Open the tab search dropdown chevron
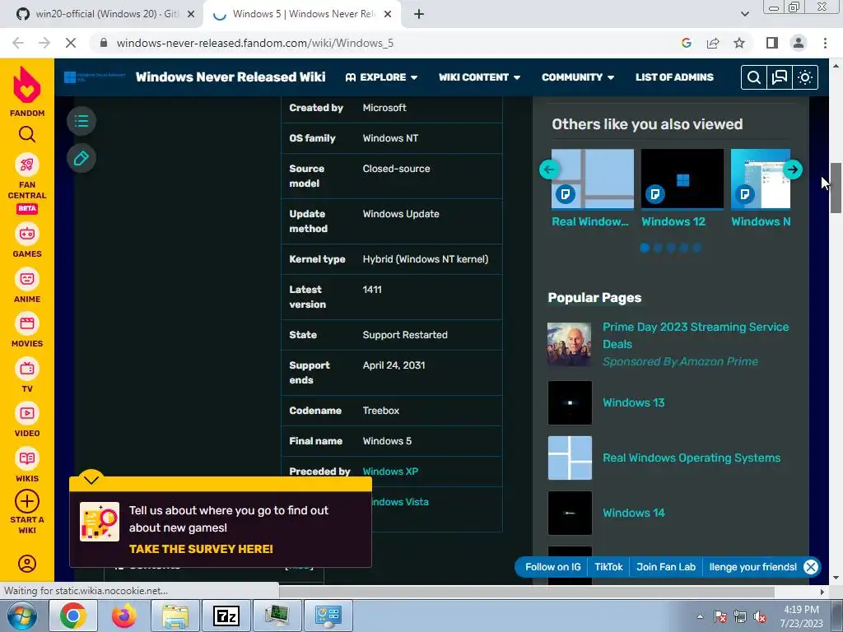Image resolution: width=843 pixels, height=632 pixels. point(744,14)
